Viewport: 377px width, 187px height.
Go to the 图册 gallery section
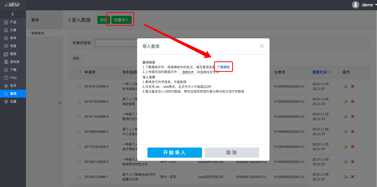click(12, 54)
